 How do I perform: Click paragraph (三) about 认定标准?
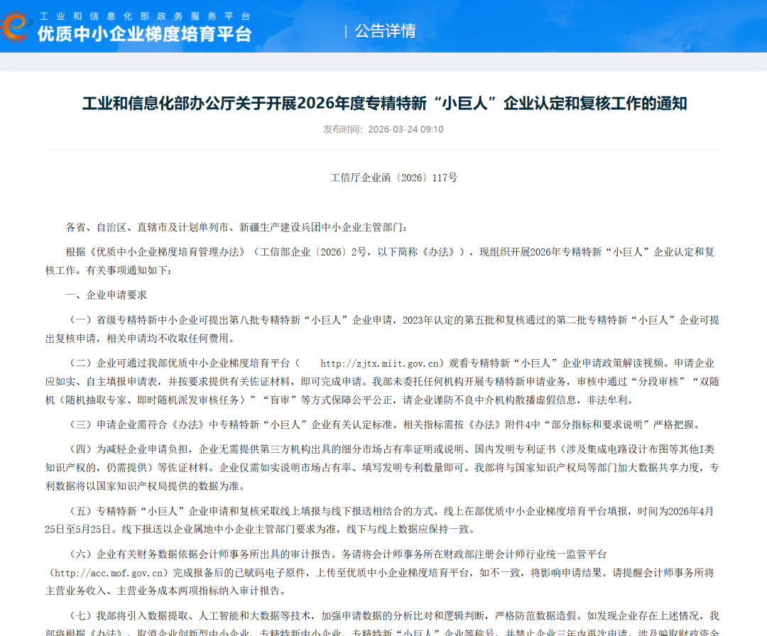click(385, 424)
